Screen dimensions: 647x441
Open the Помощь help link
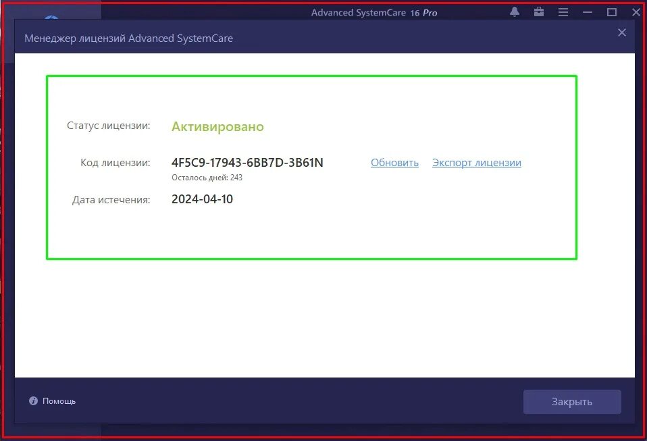point(59,401)
